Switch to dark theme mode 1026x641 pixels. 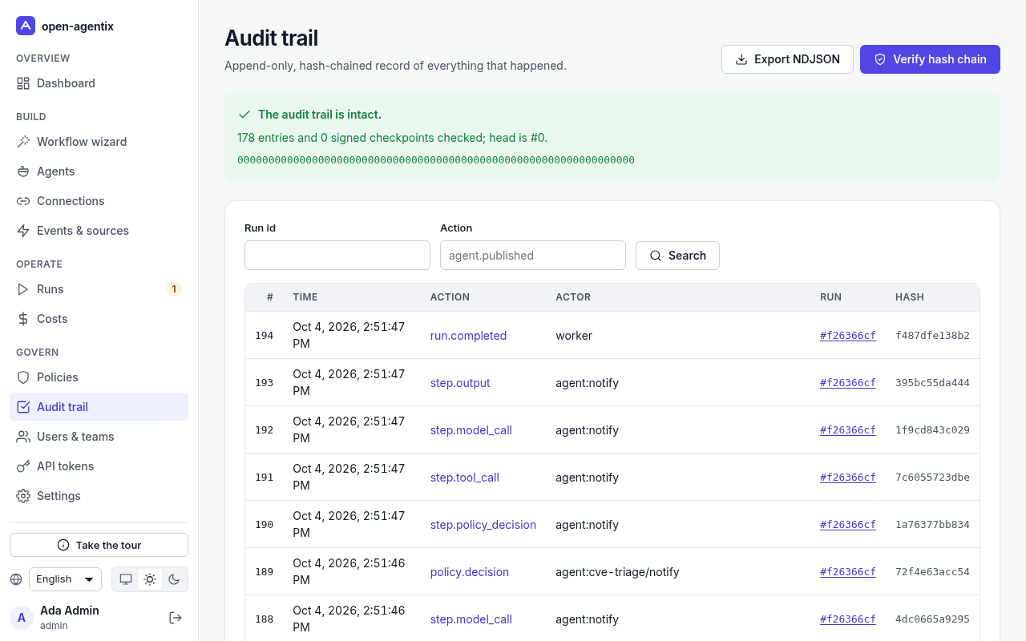(x=174, y=579)
